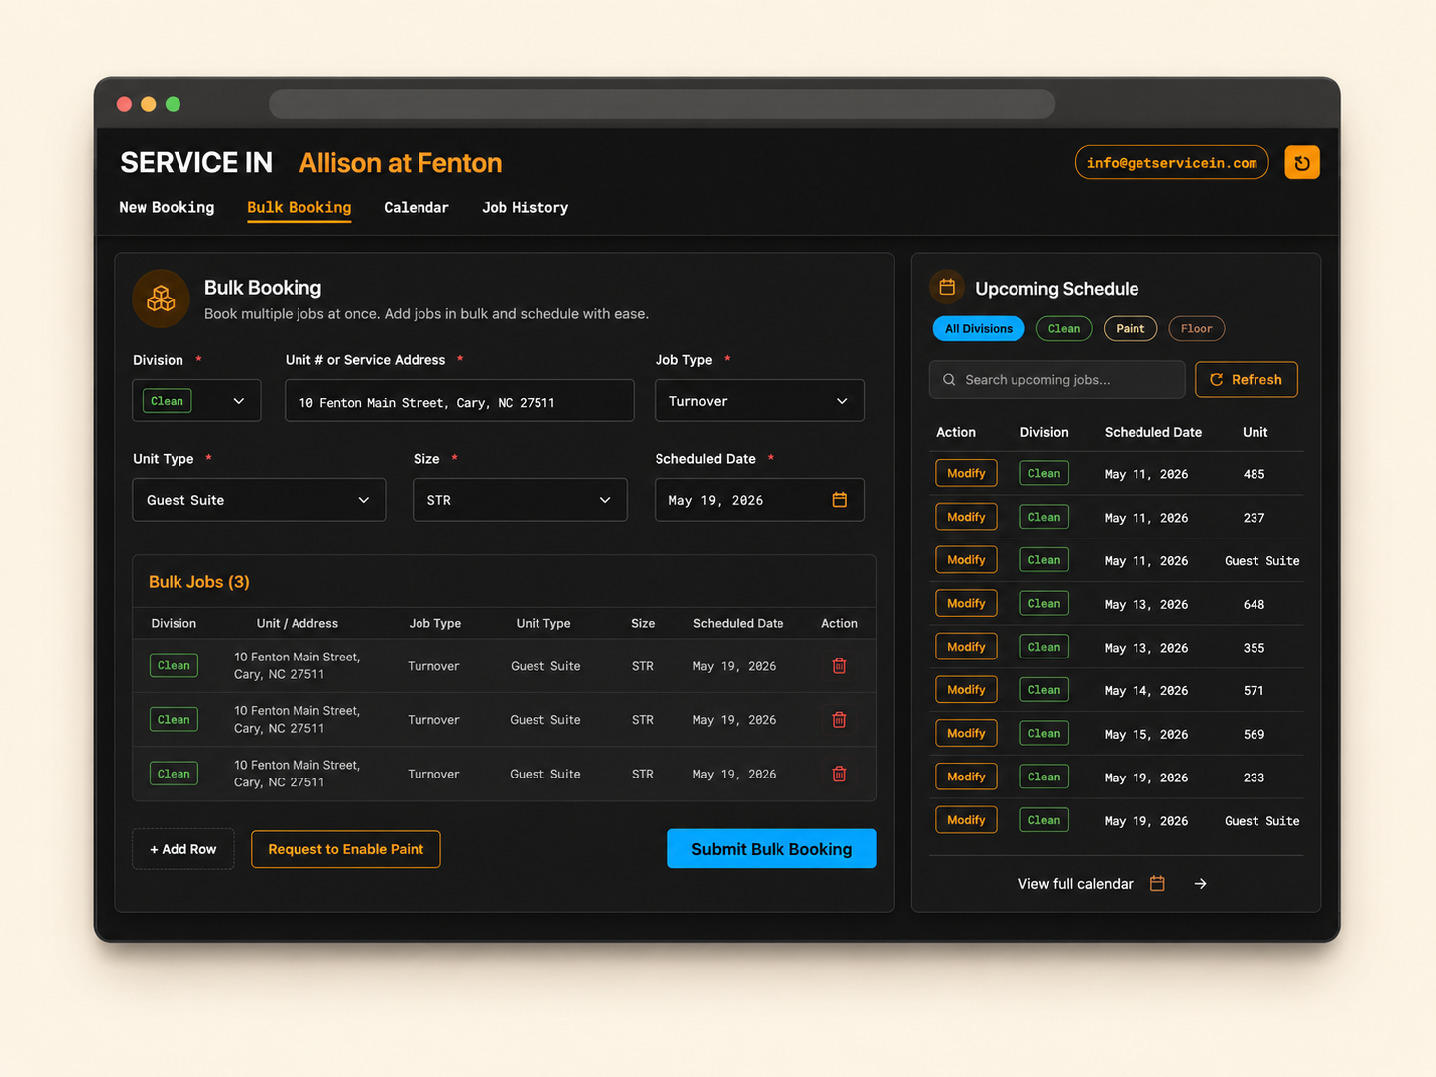Open the Job Type dropdown set to Turnover
Image resolution: width=1436 pixels, height=1077 pixels.
(759, 401)
